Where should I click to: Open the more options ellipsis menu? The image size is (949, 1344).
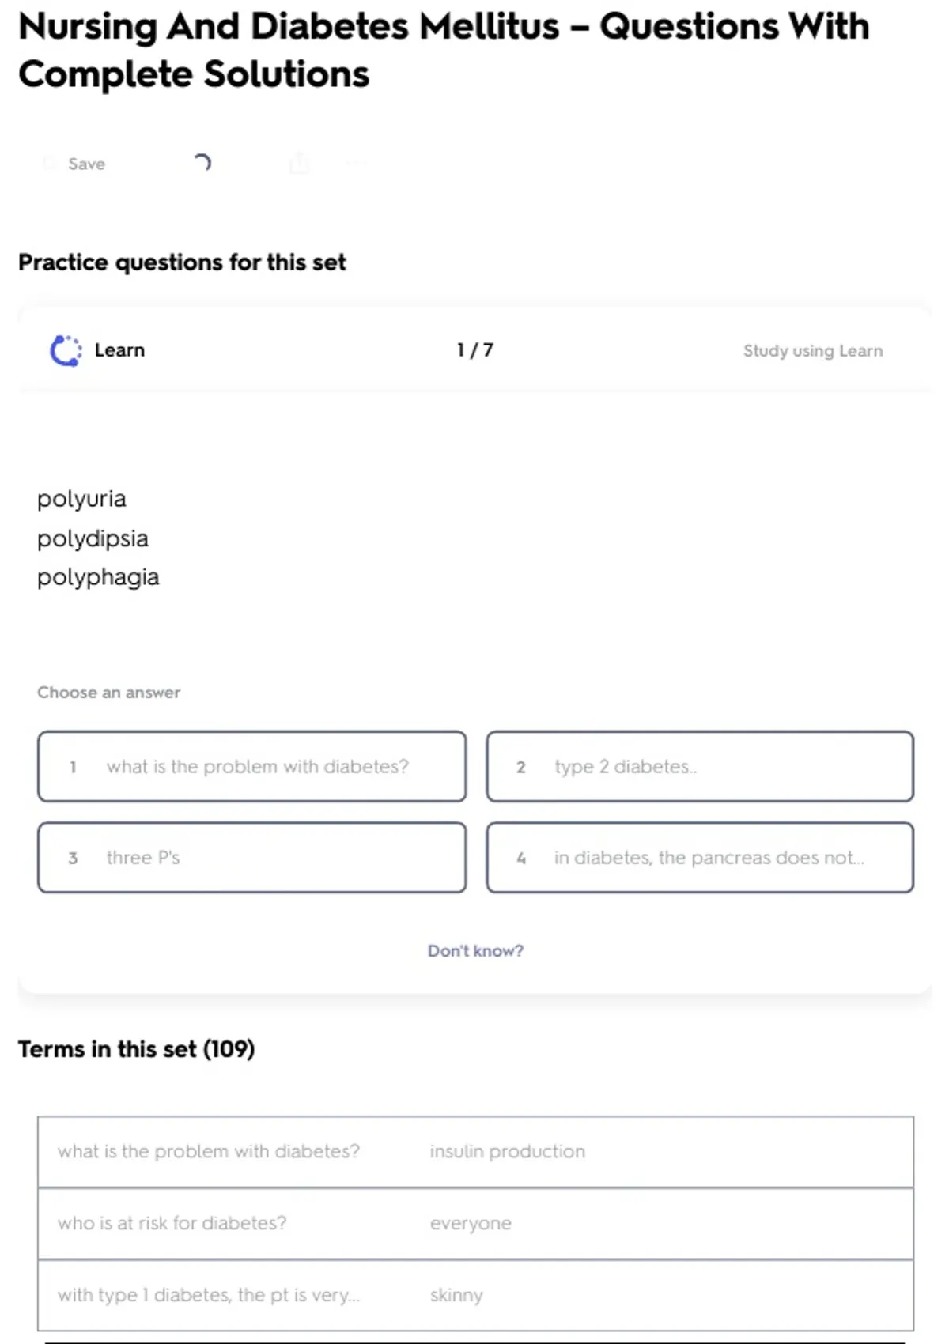[355, 164]
